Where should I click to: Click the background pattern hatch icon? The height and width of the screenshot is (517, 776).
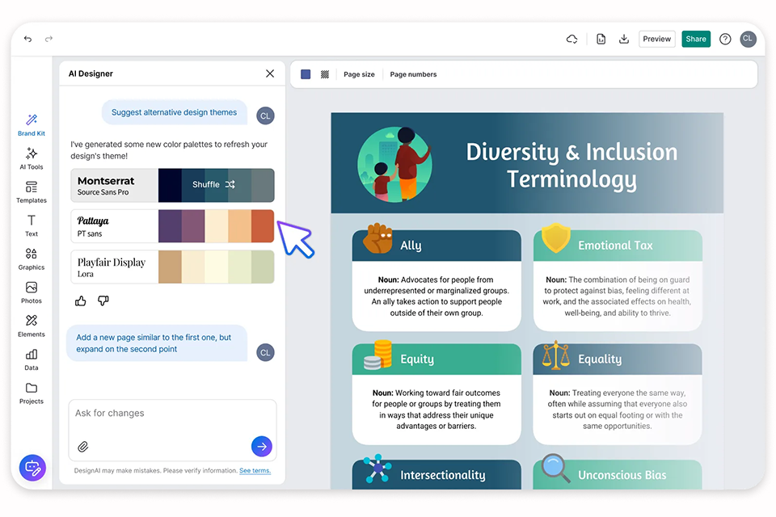tap(325, 74)
